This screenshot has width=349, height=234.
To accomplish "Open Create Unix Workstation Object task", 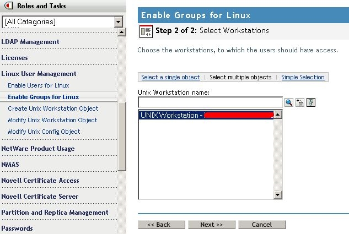I will click(x=53, y=108).
